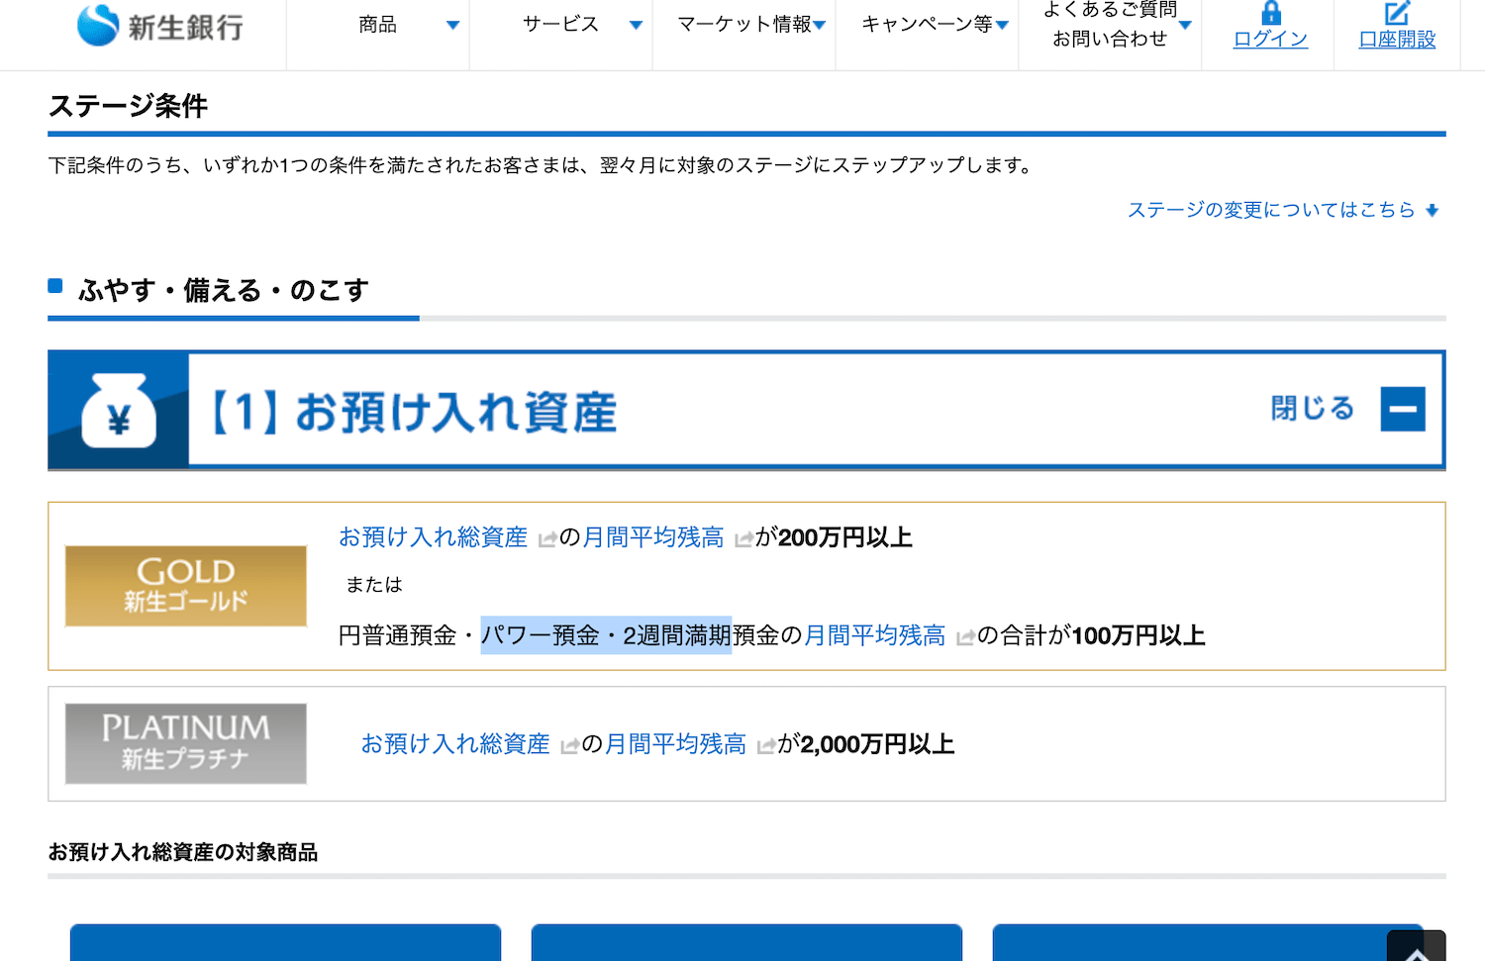Expand the お問い合わせ dropdown arrow
The width and height of the screenshot is (1485, 961).
click(1185, 25)
